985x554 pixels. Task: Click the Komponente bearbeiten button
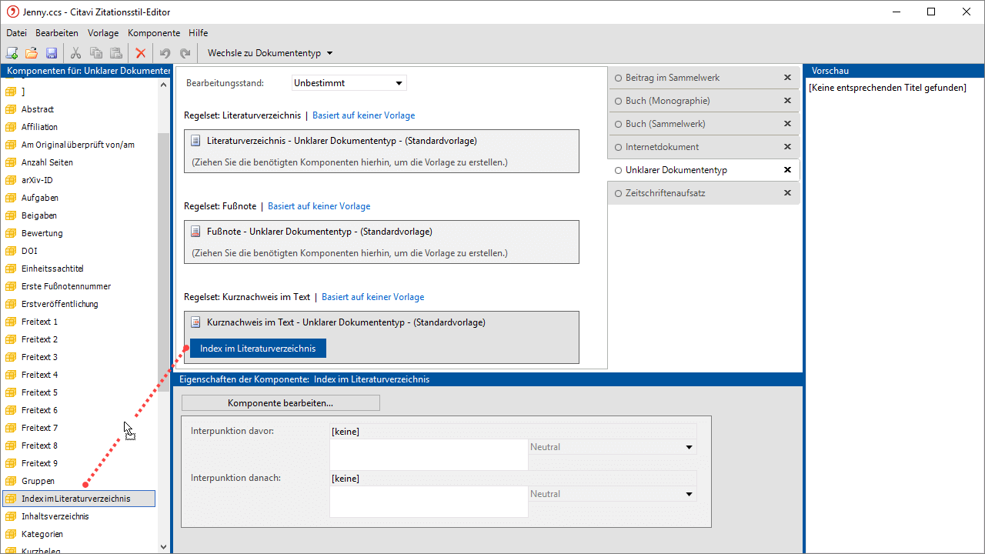pos(280,403)
